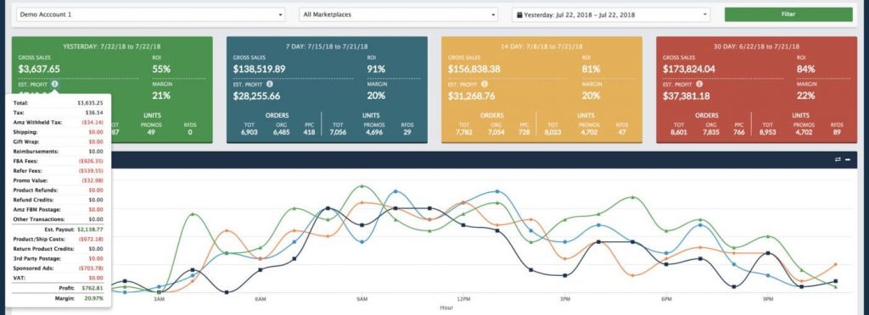Click the 6PM label on the hour axis

[x=666, y=299]
